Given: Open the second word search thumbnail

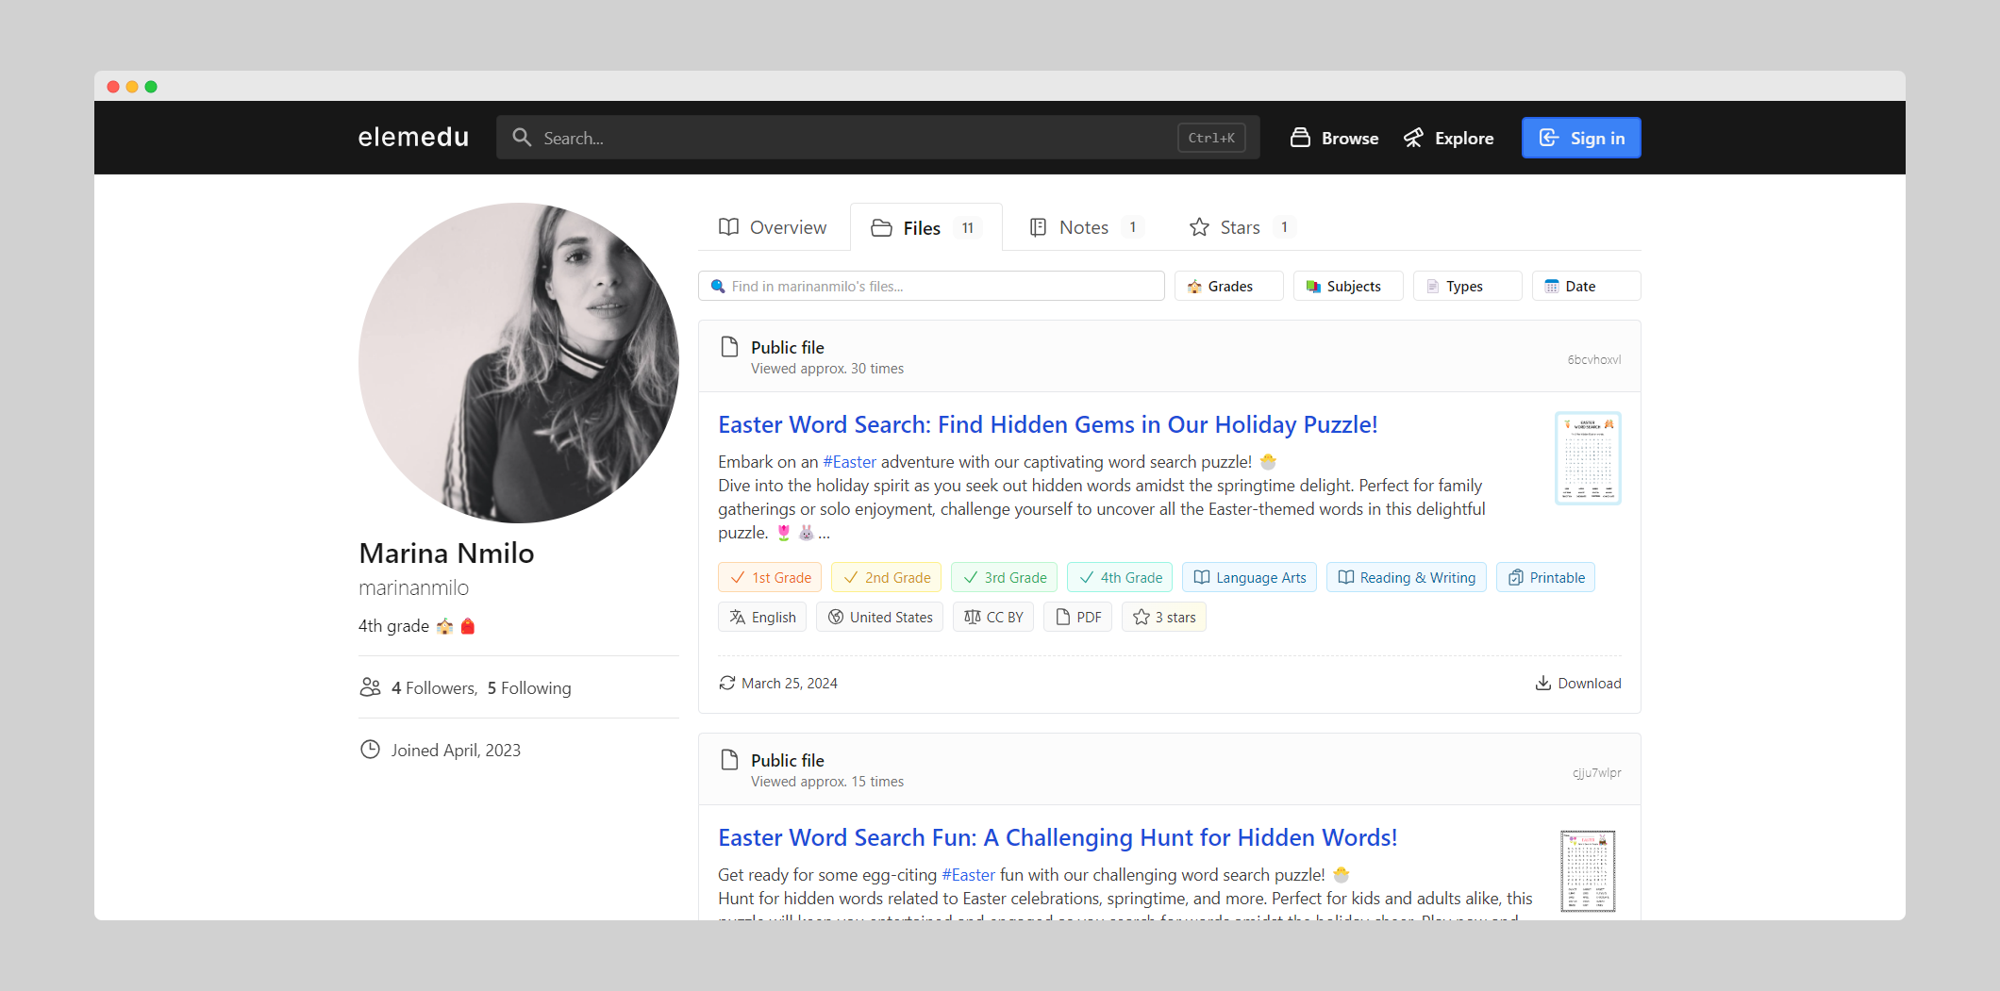Looking at the screenshot, I should pyautogui.click(x=1588, y=871).
